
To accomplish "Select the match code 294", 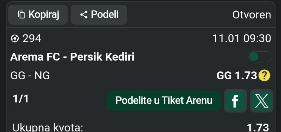I will click(x=32, y=39).
